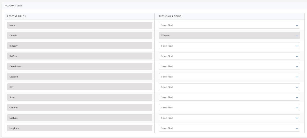Open the Freshsales dropdown for City
Image resolution: width=307 pixels, height=138 pixels.
229,87
